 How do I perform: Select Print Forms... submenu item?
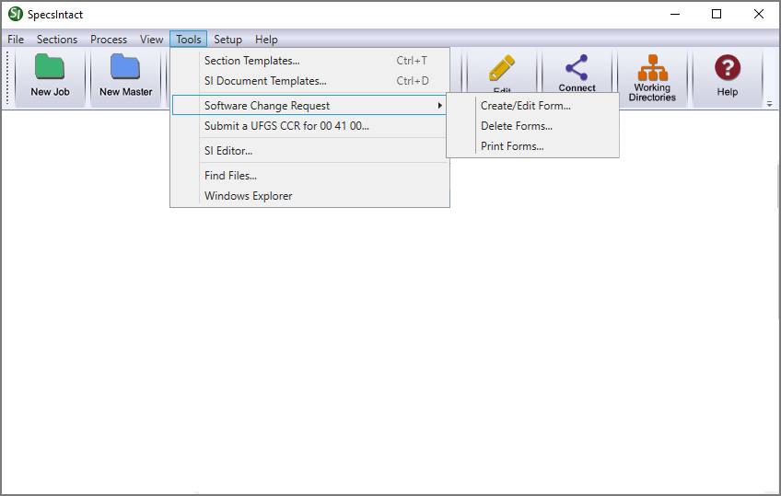click(x=533, y=146)
